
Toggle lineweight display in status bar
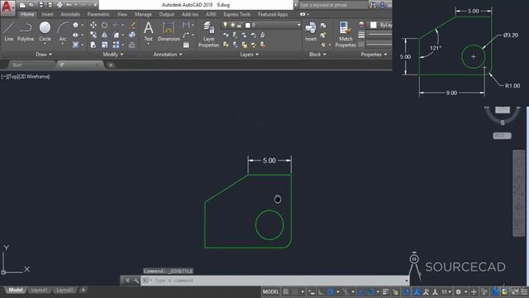pyautogui.click(x=386, y=292)
